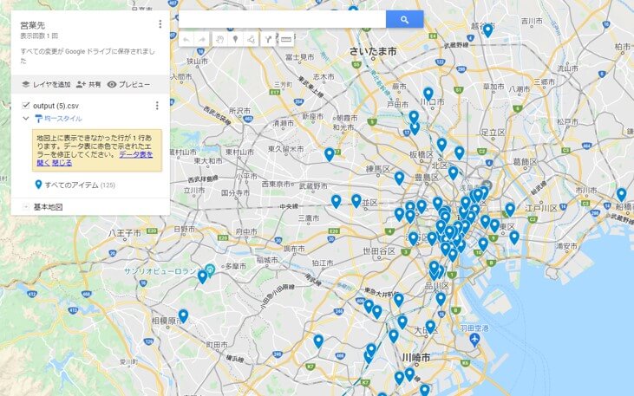
Task: Click the サンリオピューロランド attraction icon
Action: point(209,269)
